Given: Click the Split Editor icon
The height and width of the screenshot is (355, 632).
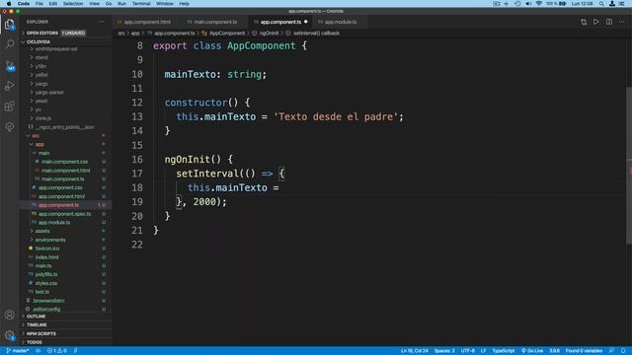Looking at the screenshot, I should (609, 22).
